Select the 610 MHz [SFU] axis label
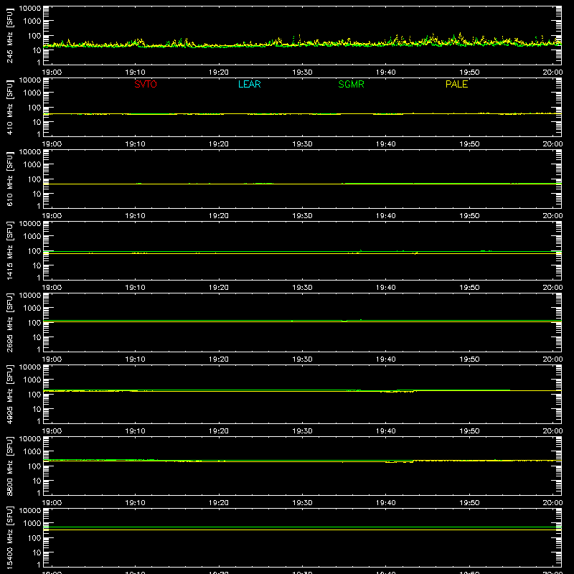Screen dimensions: 574x574 [x=10, y=179]
